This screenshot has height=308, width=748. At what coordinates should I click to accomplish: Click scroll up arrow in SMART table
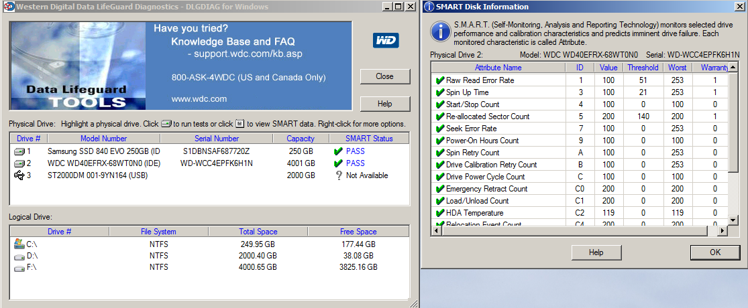click(734, 67)
